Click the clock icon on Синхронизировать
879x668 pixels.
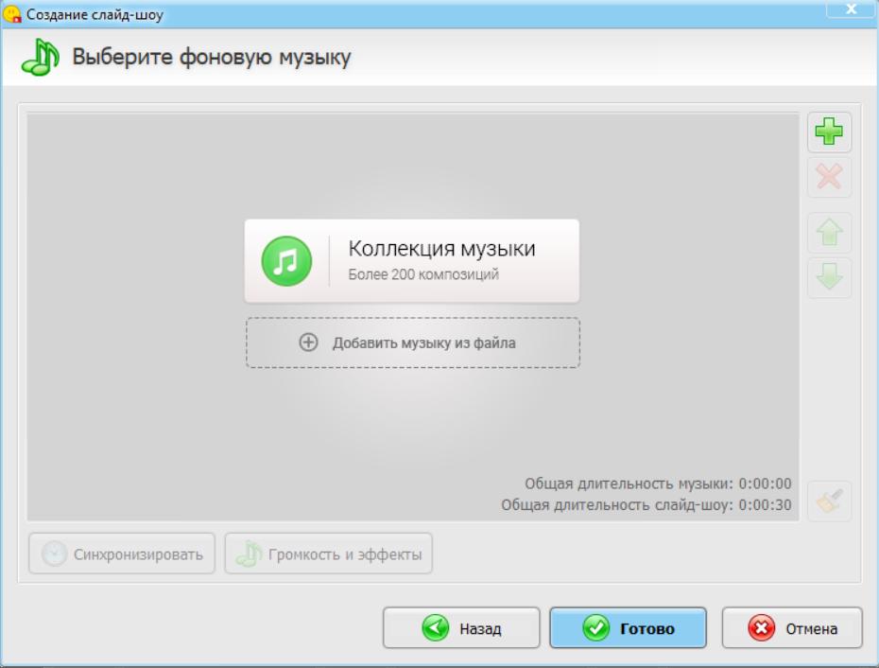pyautogui.click(x=56, y=554)
